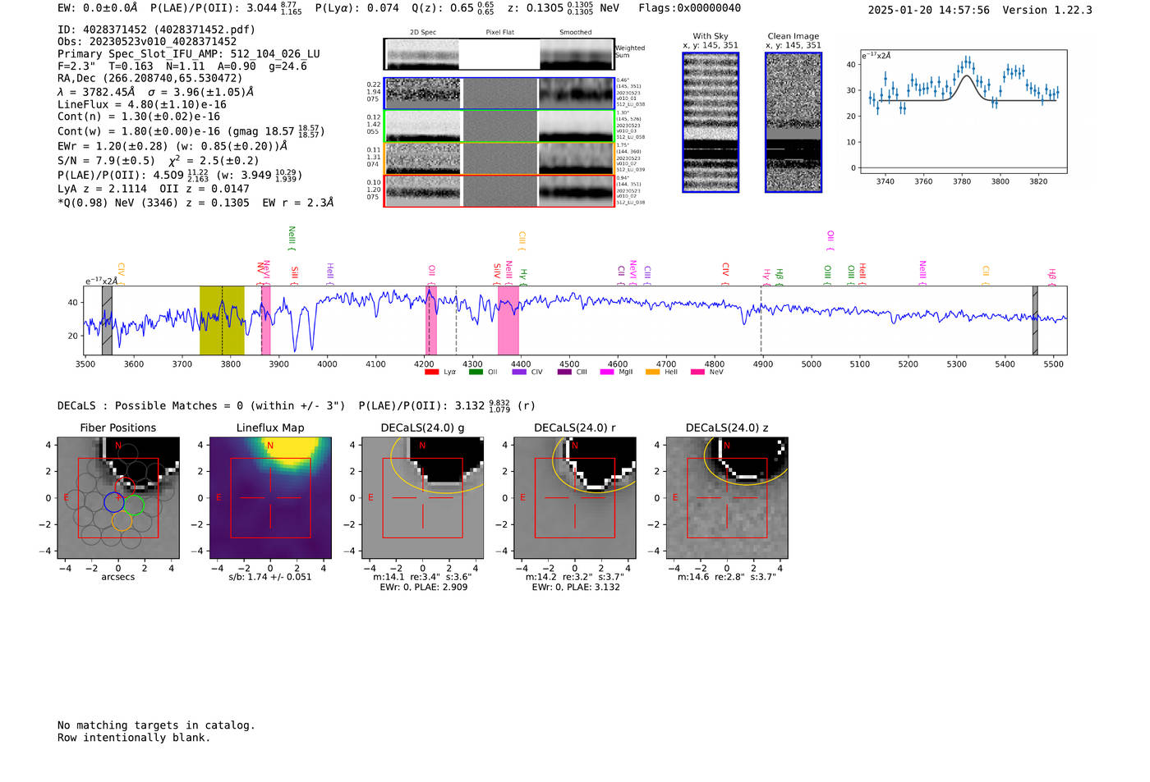Click the 'LyA z = 2.1114' text
The image size is (1150, 782).
[x=100, y=189]
